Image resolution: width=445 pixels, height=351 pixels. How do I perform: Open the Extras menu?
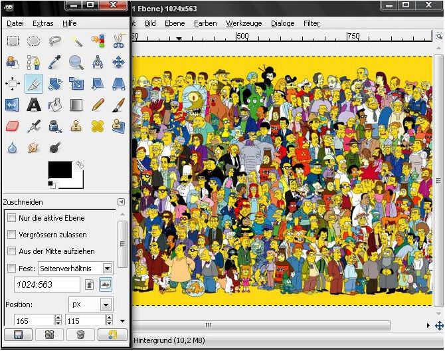click(x=43, y=23)
